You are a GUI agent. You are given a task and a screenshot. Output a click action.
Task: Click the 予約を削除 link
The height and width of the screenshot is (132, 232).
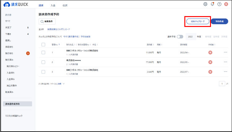(85, 37)
